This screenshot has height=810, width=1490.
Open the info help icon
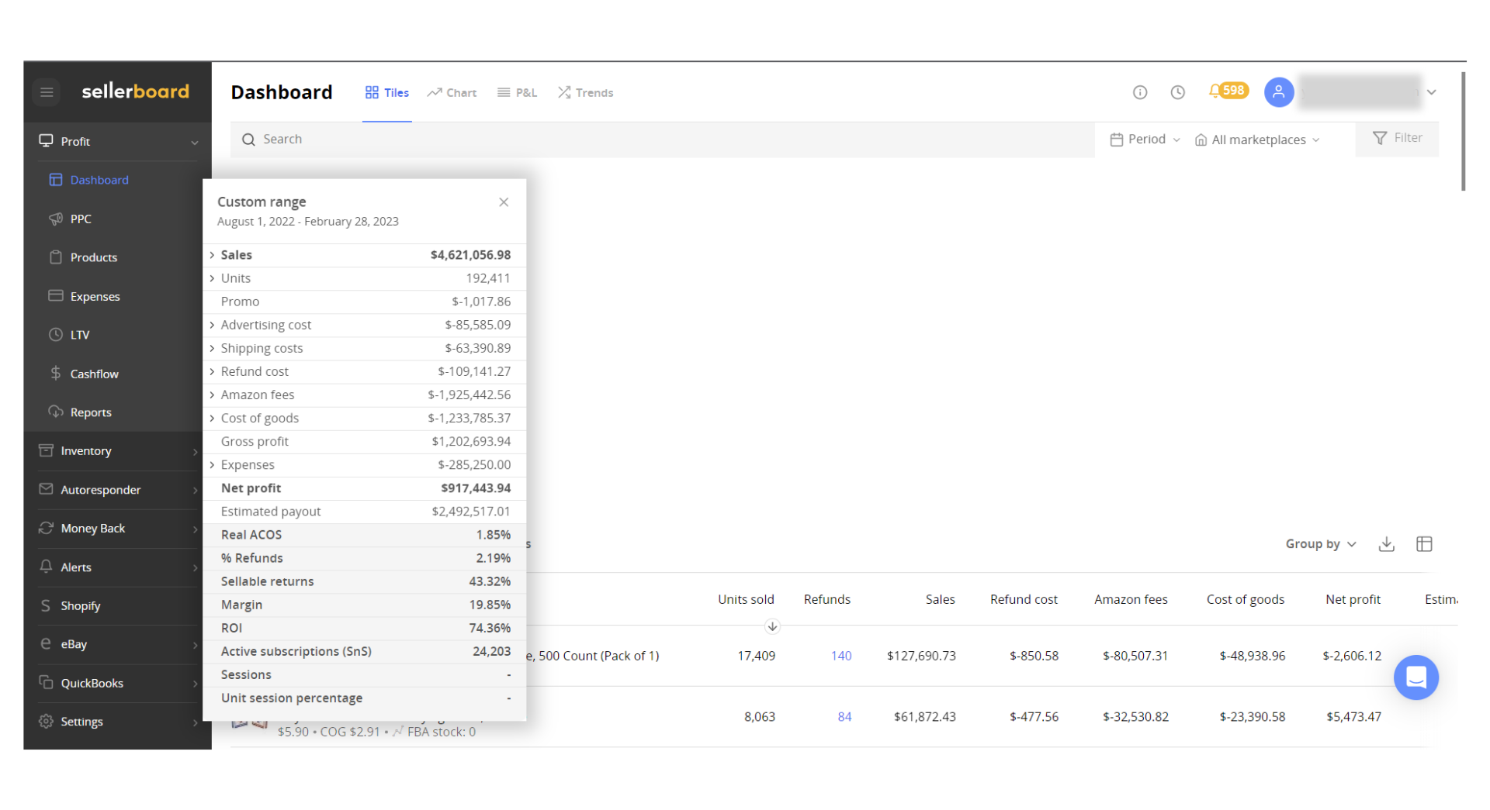point(1139,92)
